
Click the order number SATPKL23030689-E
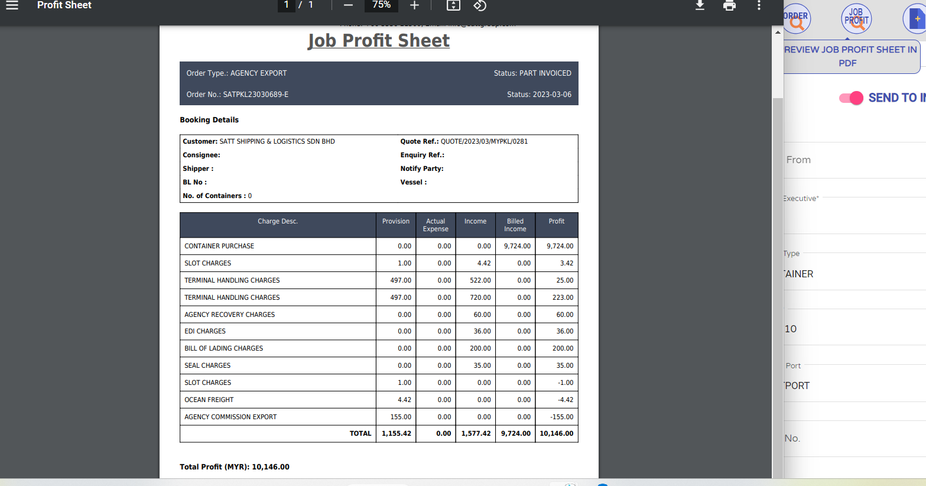tap(256, 95)
